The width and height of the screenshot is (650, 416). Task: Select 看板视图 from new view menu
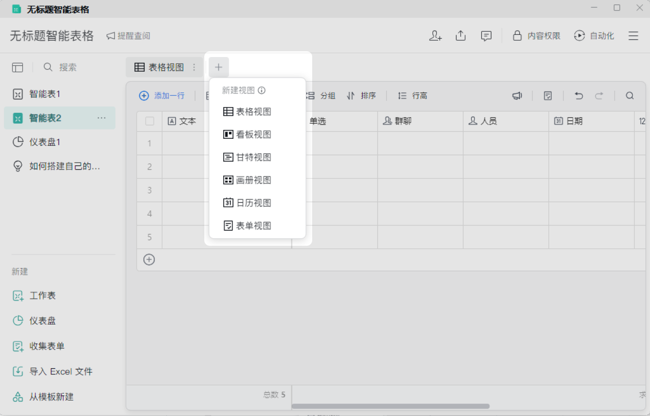(253, 134)
